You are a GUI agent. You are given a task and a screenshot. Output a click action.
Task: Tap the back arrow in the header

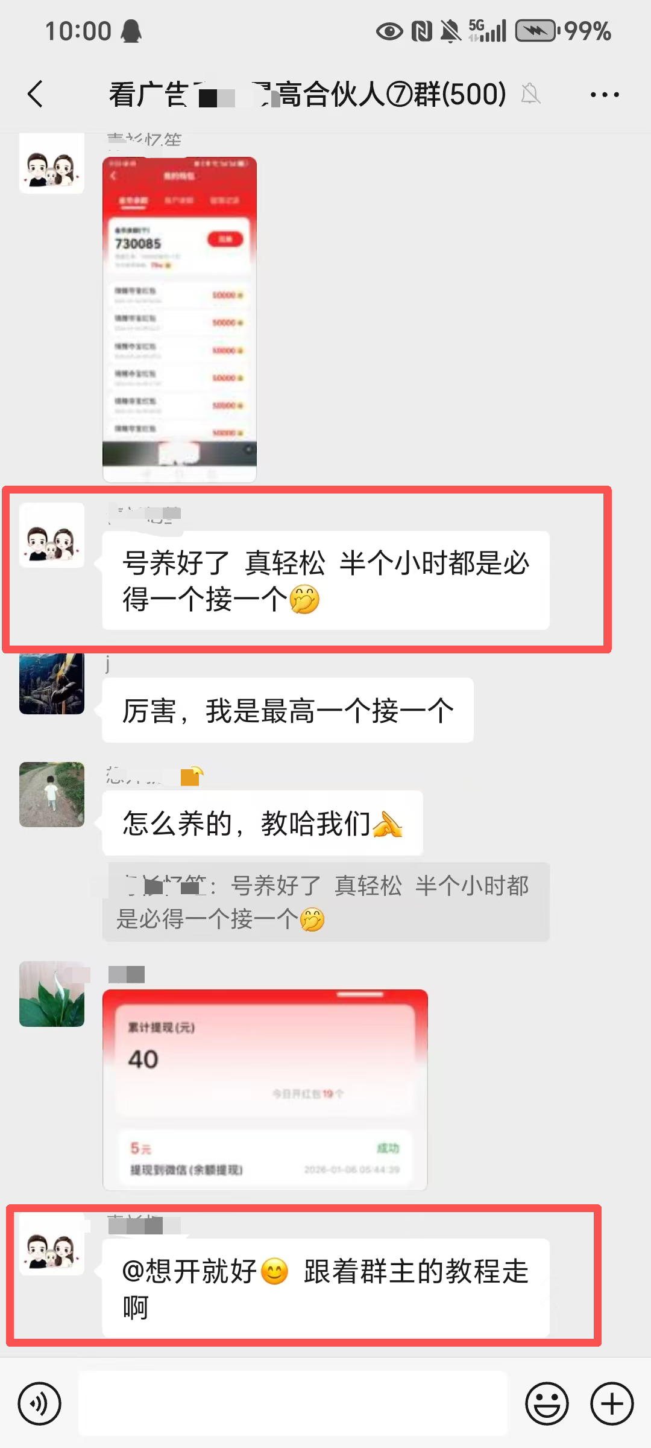point(36,94)
